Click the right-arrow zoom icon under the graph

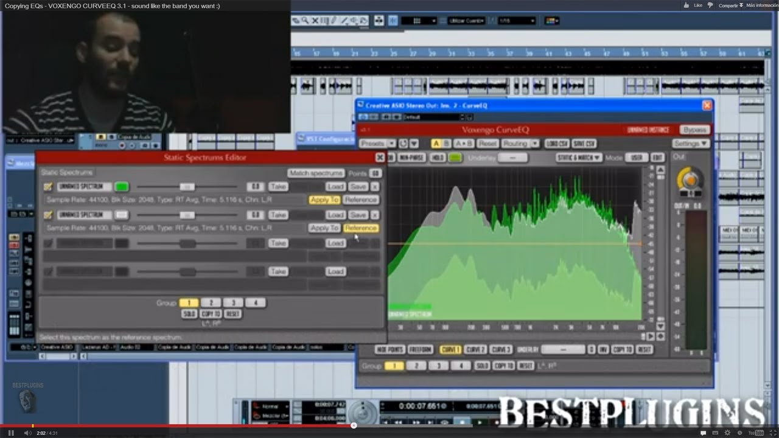(651, 336)
